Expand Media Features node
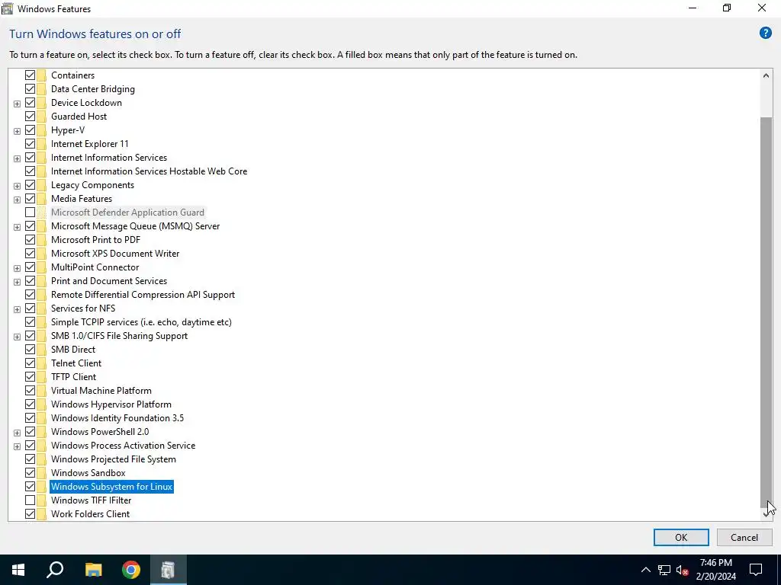Viewport: 781px width, 585px height. [x=17, y=200]
